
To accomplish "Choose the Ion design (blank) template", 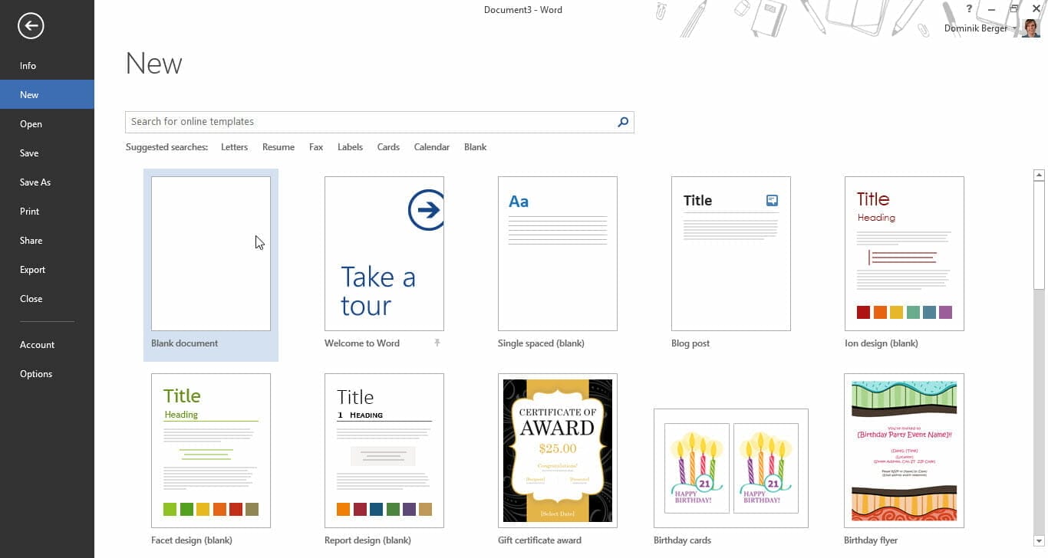I will [x=904, y=254].
